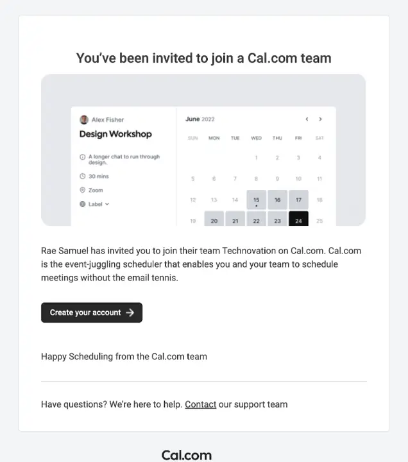
Task: Open the Contact support link
Action: click(200, 404)
